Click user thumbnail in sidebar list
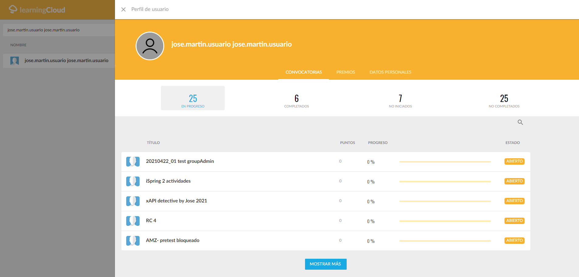Screen dimensions: 579x277 pyautogui.click(x=15, y=61)
